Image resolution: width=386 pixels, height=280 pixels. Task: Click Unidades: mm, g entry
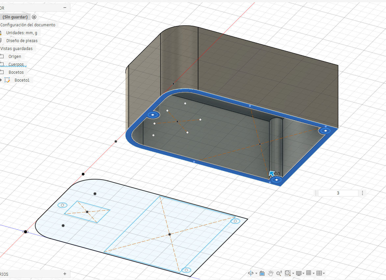22,33
